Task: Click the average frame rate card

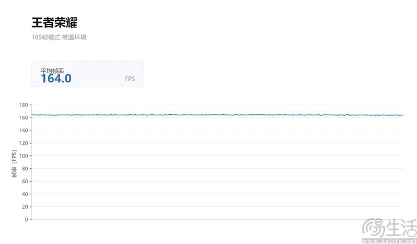Action: [87, 74]
